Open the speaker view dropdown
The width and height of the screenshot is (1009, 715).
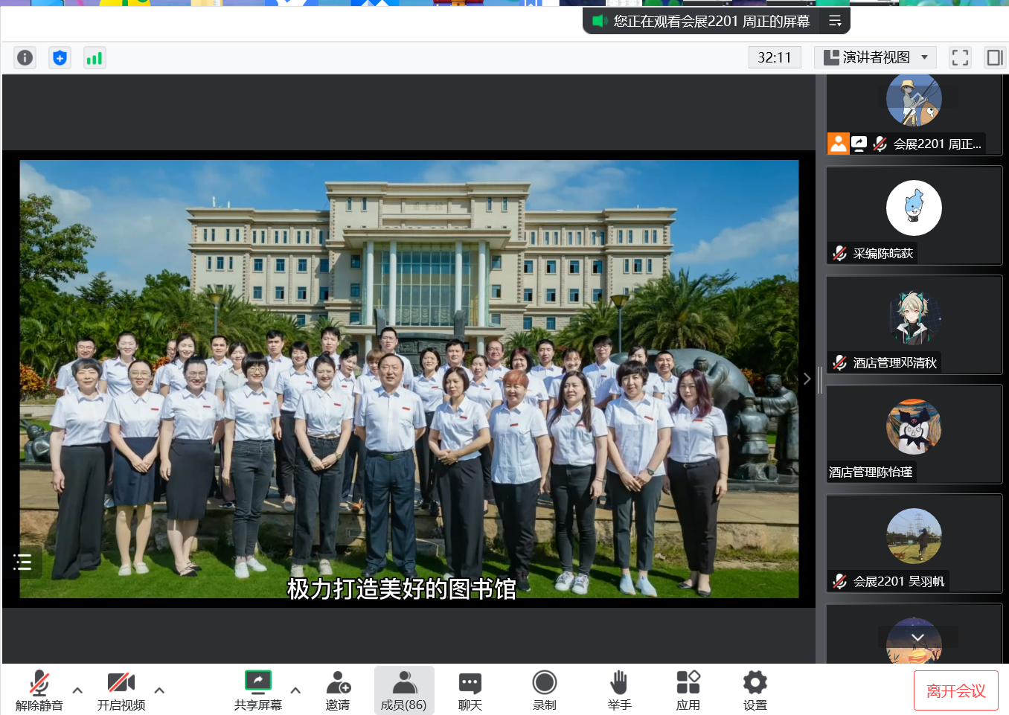[x=877, y=57]
